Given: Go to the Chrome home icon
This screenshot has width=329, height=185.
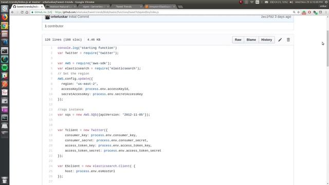Looking at the screenshot, I should (x=27, y=12).
